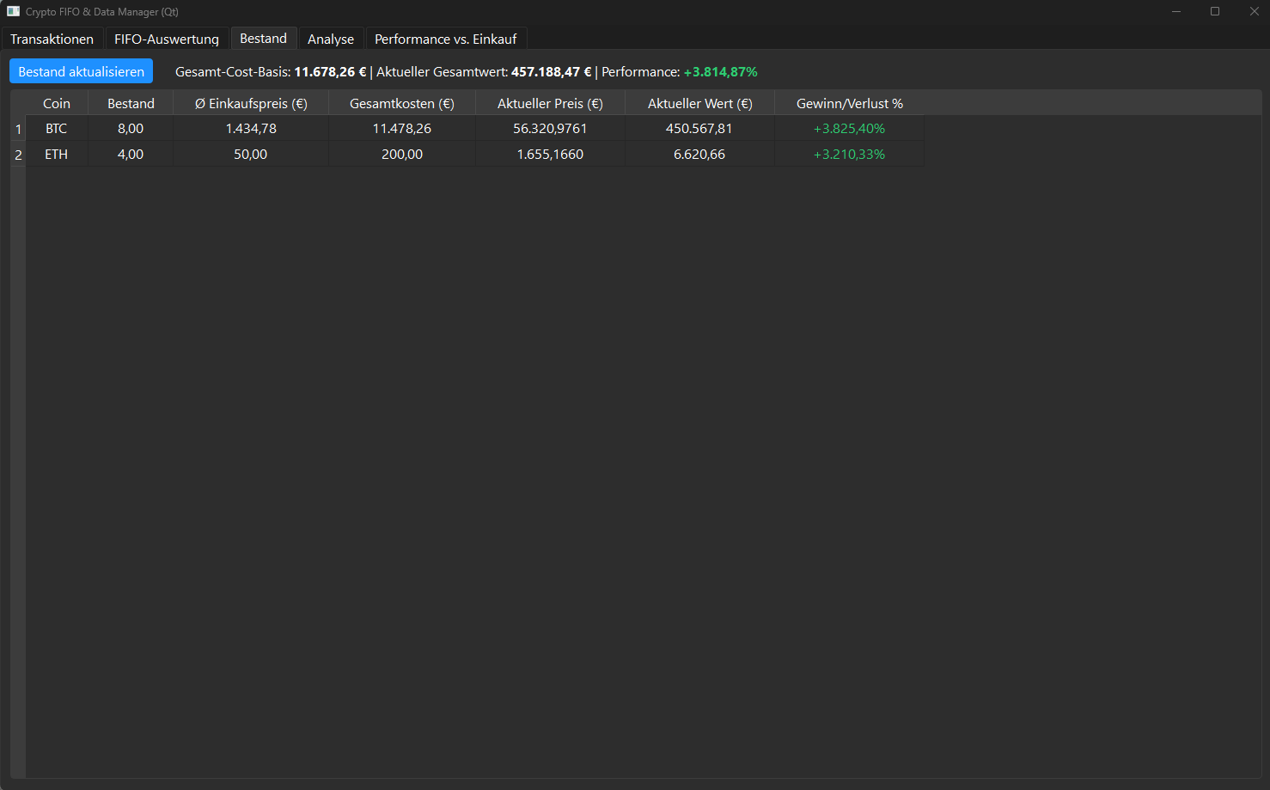Click the Bestand column header
This screenshot has height=790, width=1270.
point(131,102)
